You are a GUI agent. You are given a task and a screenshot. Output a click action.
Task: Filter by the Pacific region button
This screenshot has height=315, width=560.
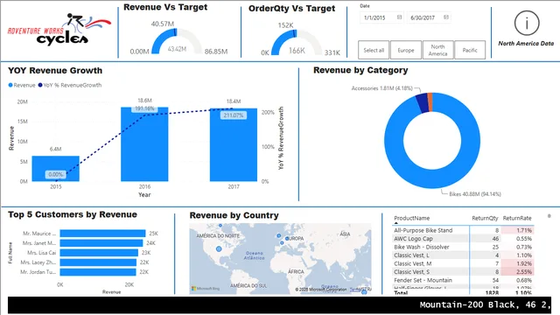470,50
